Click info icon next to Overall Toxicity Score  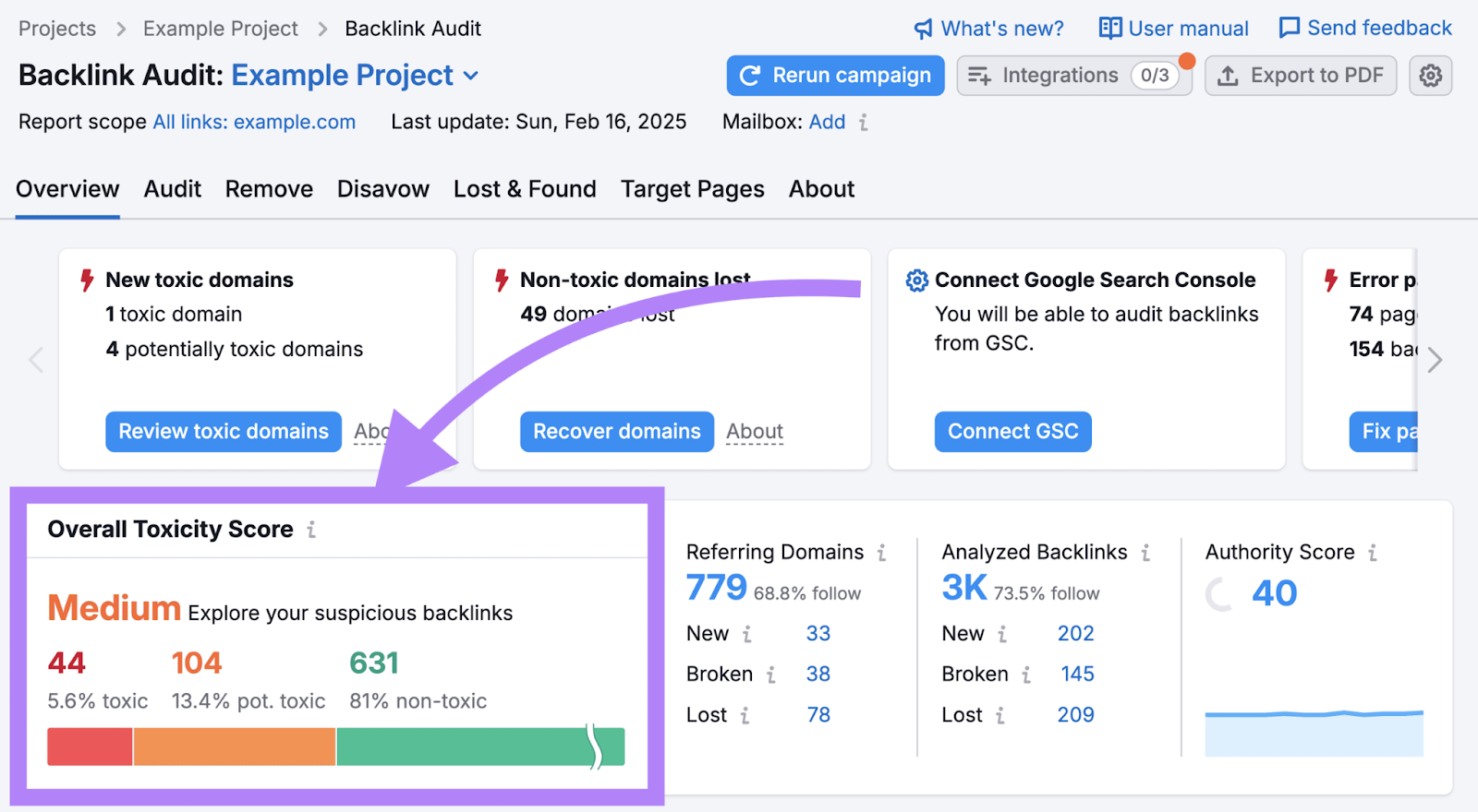311,530
